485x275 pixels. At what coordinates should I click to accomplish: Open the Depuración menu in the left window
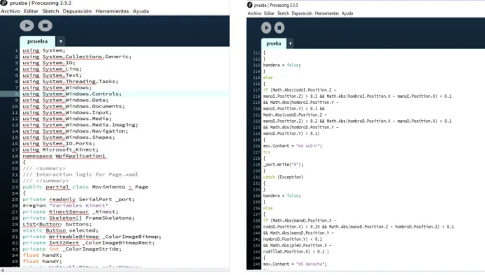click(x=77, y=11)
